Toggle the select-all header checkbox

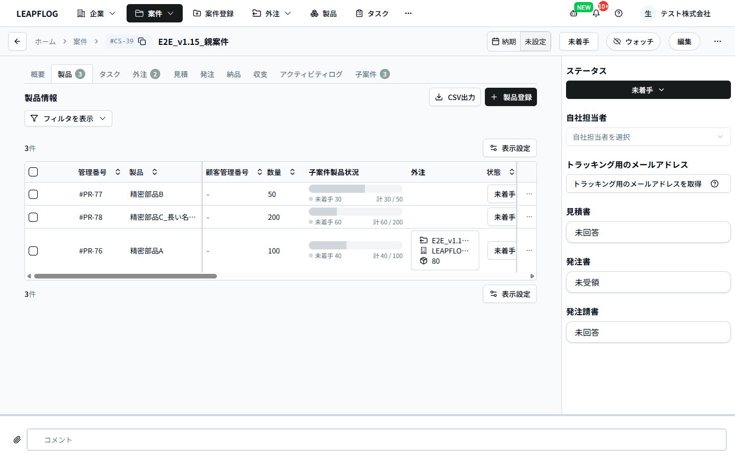point(33,172)
